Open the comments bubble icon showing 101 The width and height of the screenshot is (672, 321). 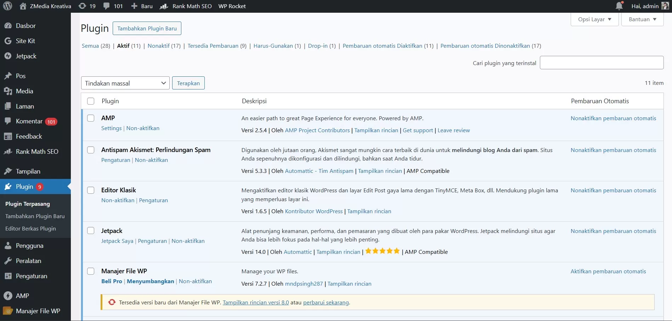coord(106,6)
